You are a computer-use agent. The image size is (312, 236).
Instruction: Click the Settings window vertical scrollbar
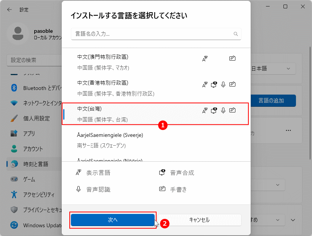coord(310,103)
